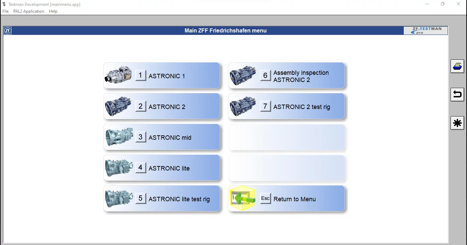Click the ASTRONIC mid gearbox image
Screen dimensions: 467x245
pos(119,137)
